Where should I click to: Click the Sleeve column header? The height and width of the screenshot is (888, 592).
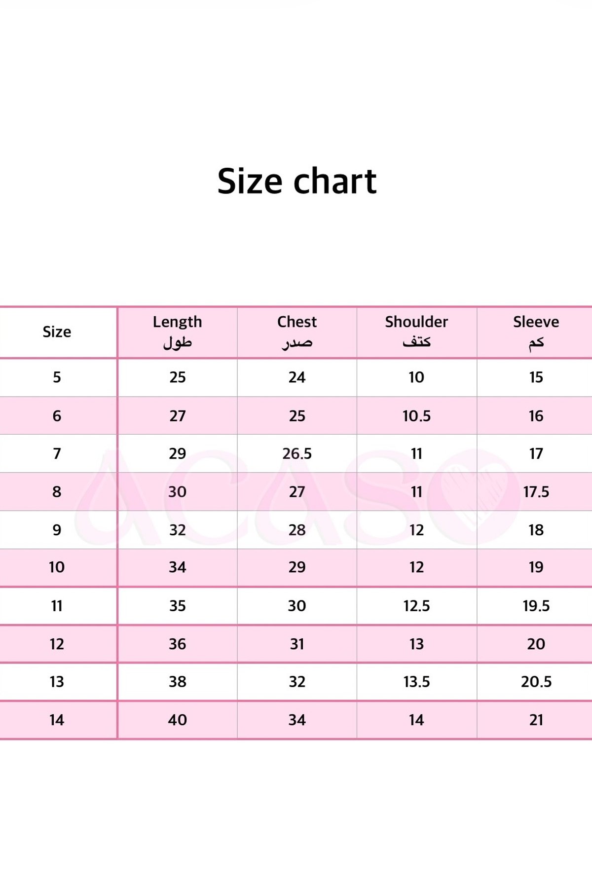click(x=536, y=332)
